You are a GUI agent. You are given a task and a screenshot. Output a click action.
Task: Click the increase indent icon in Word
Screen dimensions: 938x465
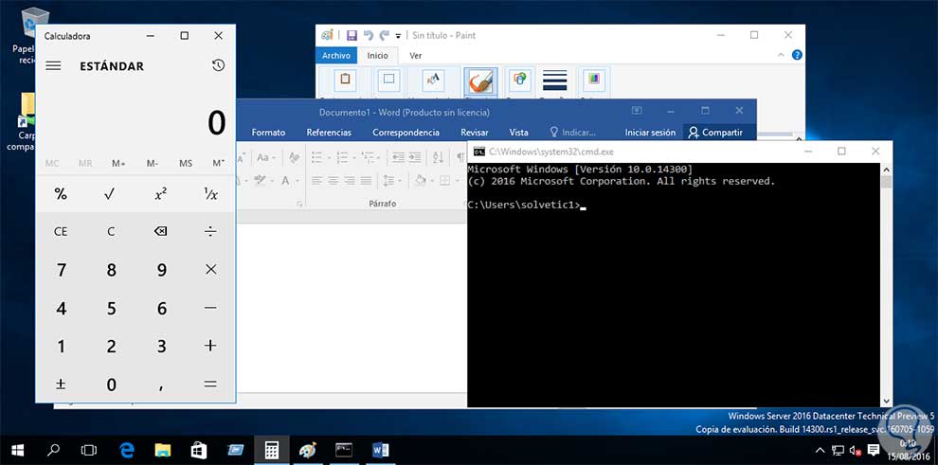pos(415,158)
